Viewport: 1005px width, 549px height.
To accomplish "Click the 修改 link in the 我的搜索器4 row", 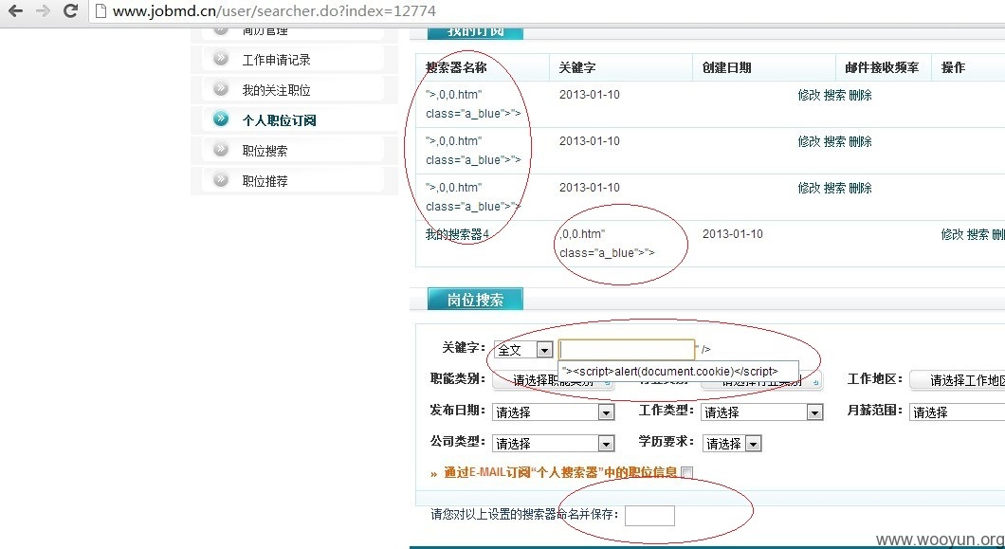I will (x=952, y=234).
